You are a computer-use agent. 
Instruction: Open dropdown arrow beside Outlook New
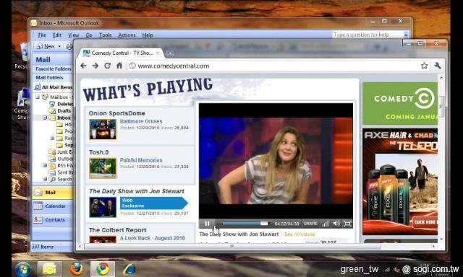pyautogui.click(x=59, y=46)
